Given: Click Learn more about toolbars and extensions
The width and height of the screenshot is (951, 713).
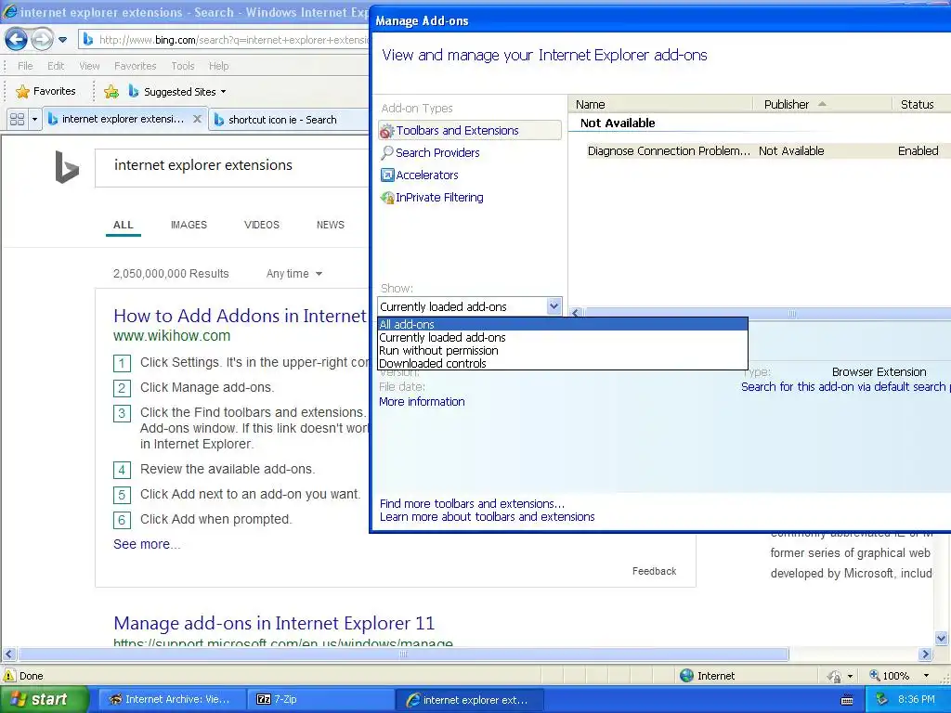Looking at the screenshot, I should (487, 517).
